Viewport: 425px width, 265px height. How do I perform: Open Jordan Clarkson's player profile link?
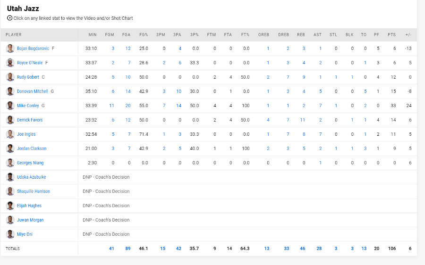pos(32,149)
